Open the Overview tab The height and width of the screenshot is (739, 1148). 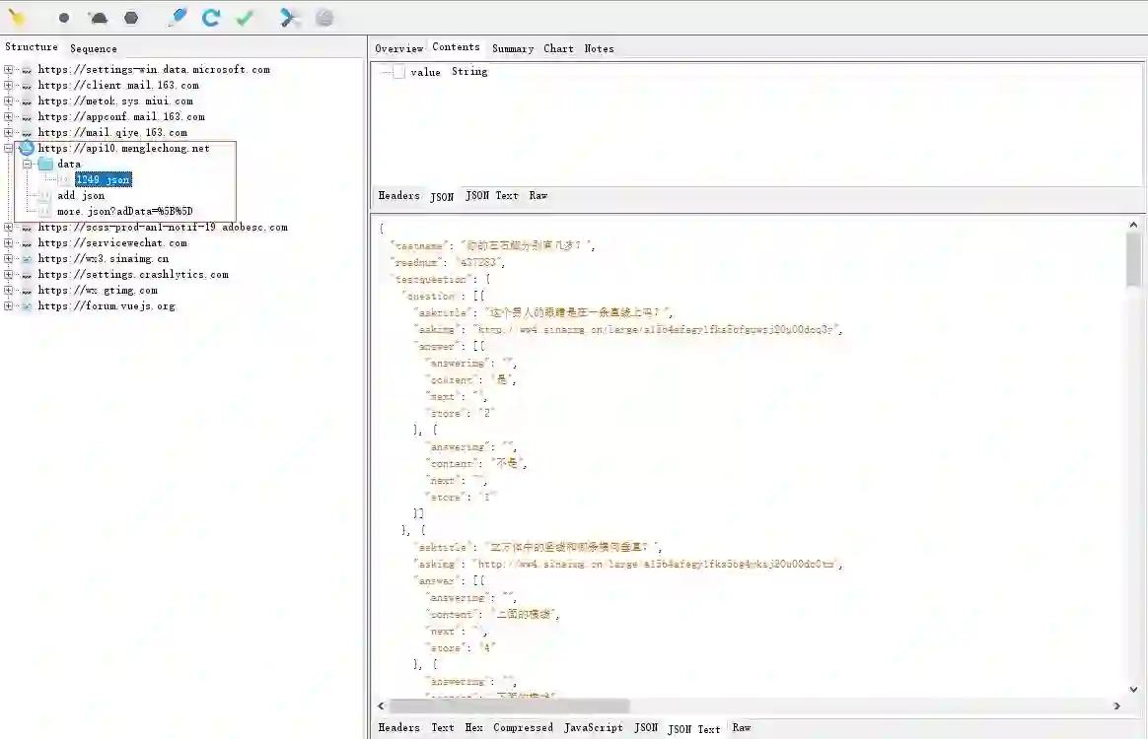click(399, 48)
